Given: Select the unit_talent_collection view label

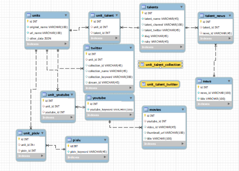Looking at the screenshot, I should 163,65.
